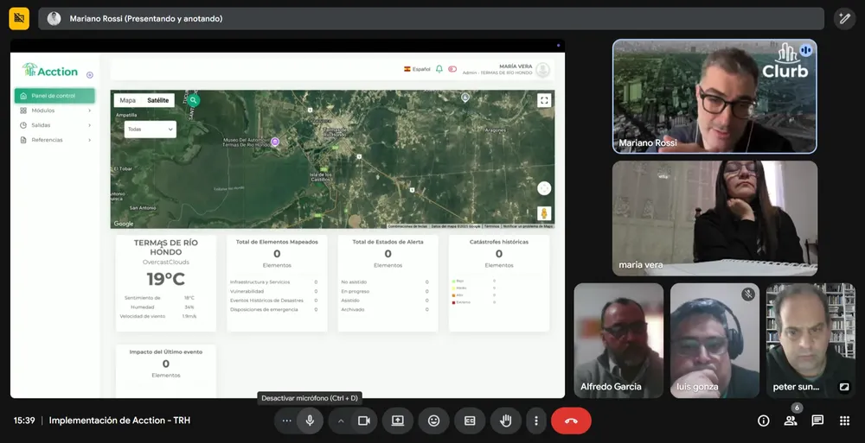Image resolution: width=865 pixels, height=443 pixels.
Task: End the call with red button
Action: coord(571,421)
